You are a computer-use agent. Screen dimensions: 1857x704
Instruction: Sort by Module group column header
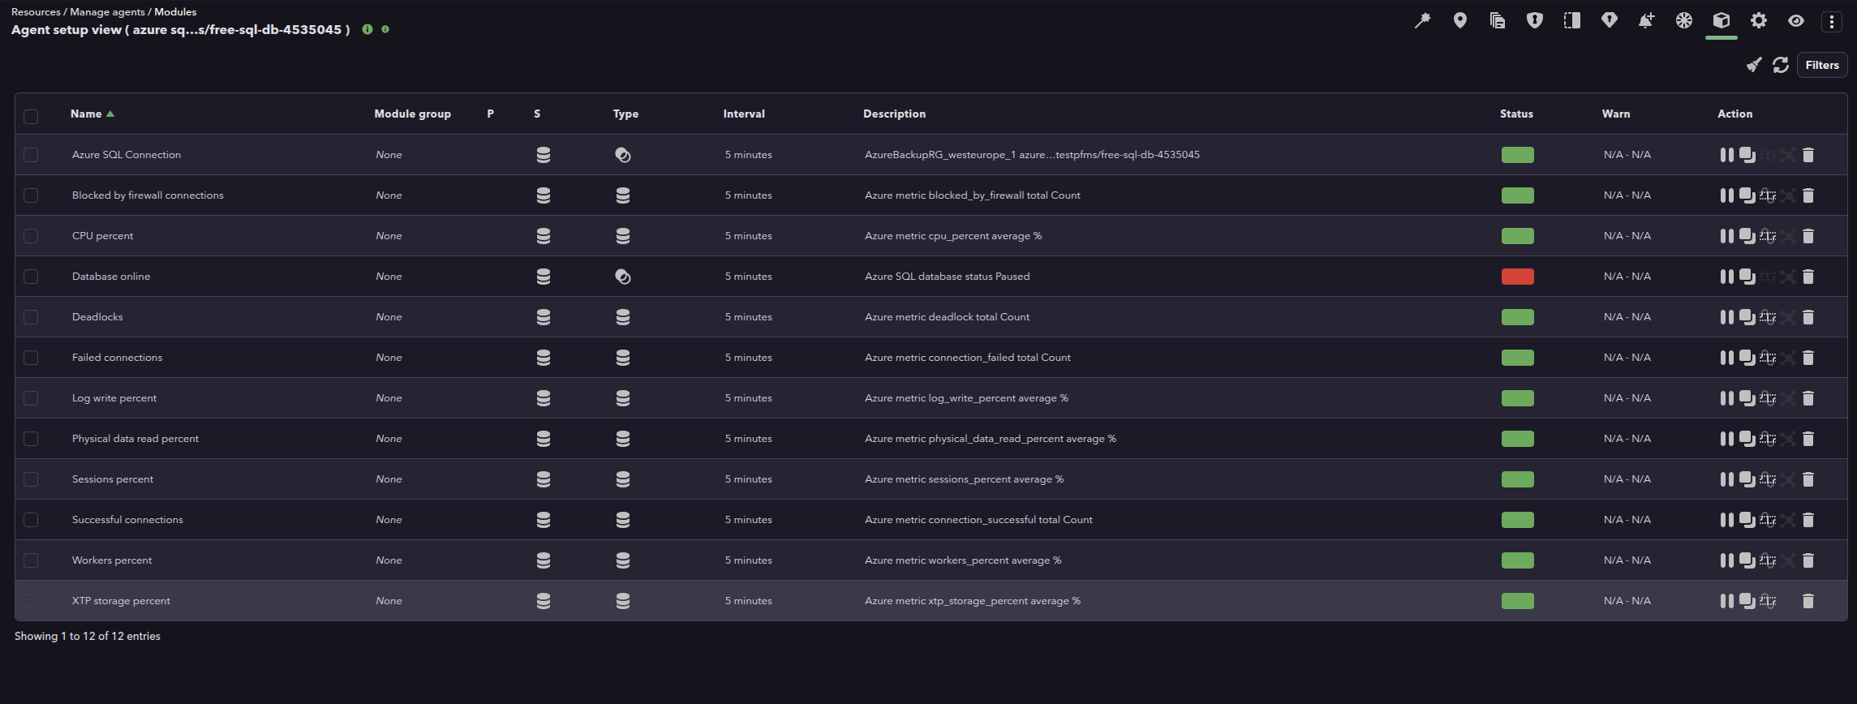click(412, 114)
